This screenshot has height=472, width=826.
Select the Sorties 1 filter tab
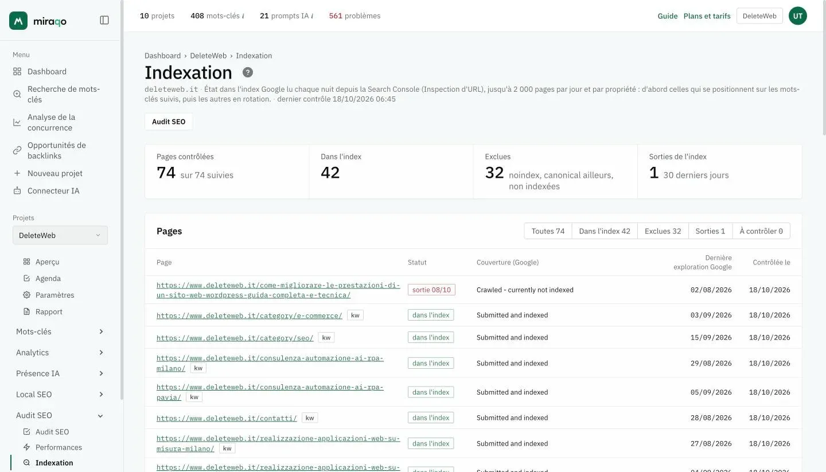pos(710,231)
